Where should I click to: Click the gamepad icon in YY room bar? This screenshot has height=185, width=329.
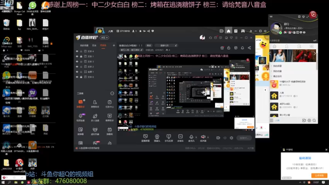[243, 31]
